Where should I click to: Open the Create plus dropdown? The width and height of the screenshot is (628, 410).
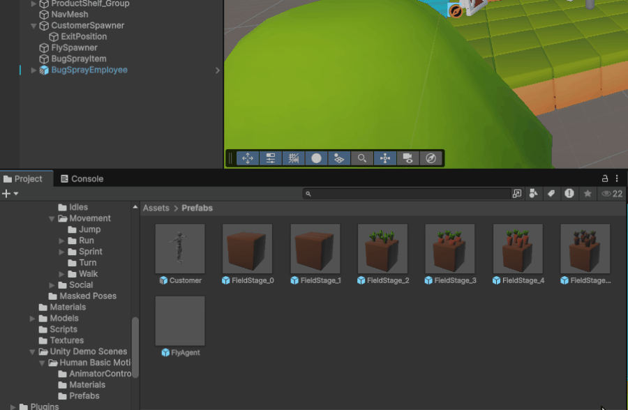10,194
